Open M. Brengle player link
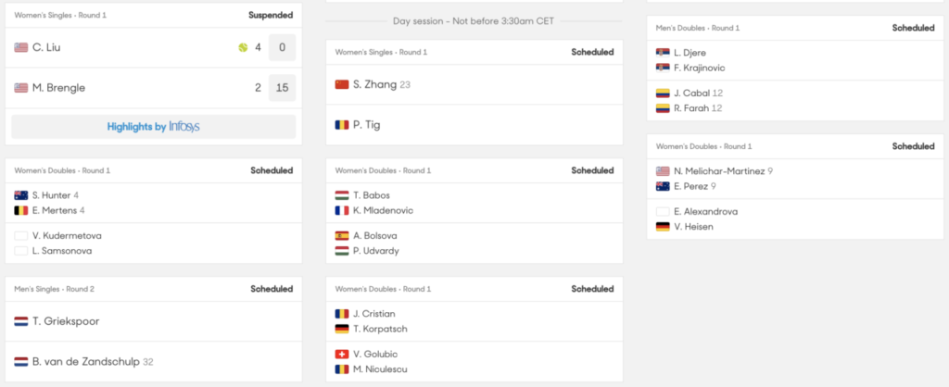This screenshot has height=387, width=949. pyautogui.click(x=61, y=88)
